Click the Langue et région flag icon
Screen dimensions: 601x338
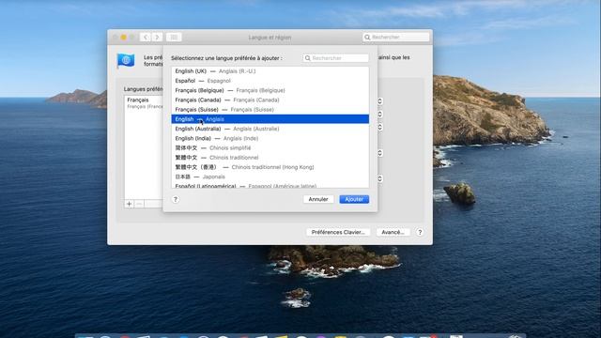click(126, 60)
